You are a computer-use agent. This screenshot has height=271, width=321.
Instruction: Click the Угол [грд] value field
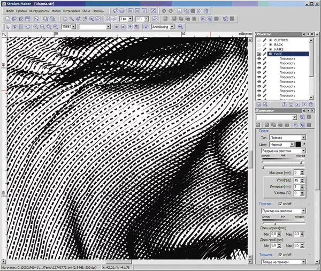[x=296, y=180]
